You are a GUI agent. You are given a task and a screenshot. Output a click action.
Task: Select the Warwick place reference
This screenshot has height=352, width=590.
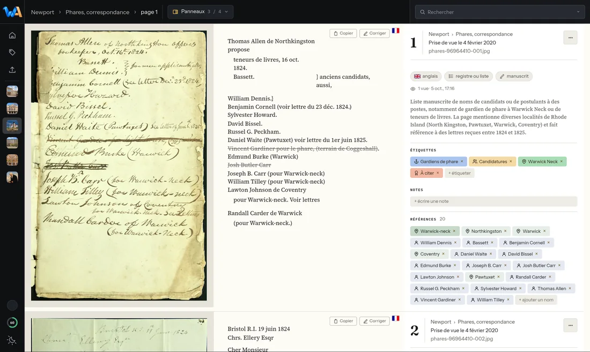[531, 231]
